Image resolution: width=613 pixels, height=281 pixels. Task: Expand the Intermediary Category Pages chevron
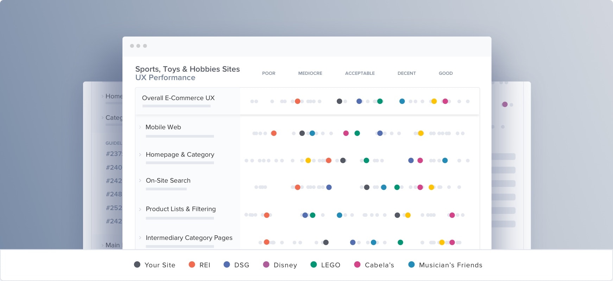(x=140, y=238)
